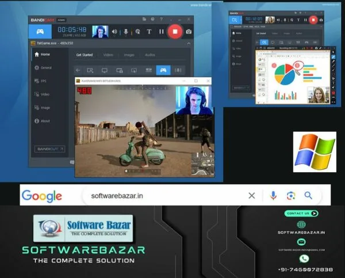Switch to Images tab in large Bandicam
Screen dimensions: 345x278
[129, 55]
